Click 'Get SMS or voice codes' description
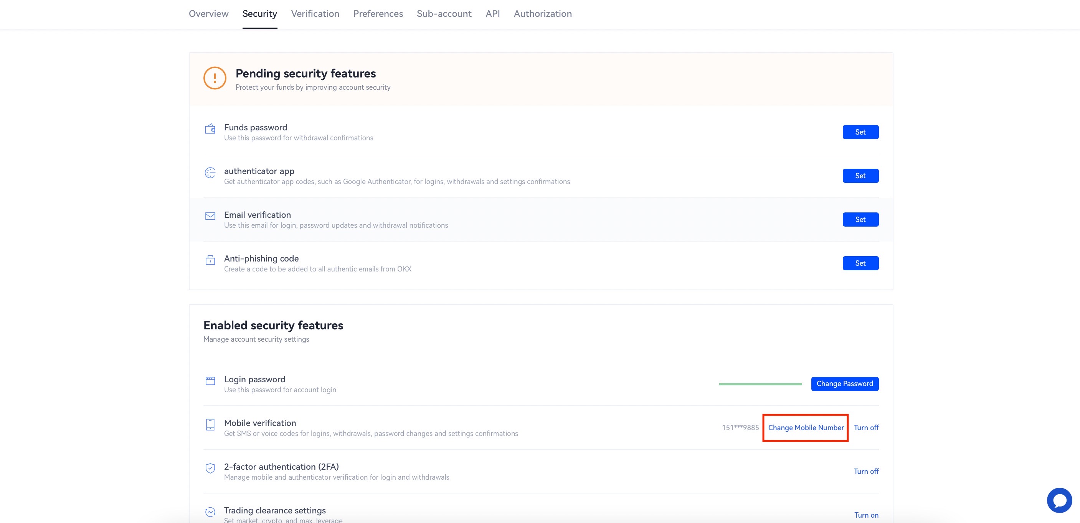The height and width of the screenshot is (523, 1080). (371, 434)
